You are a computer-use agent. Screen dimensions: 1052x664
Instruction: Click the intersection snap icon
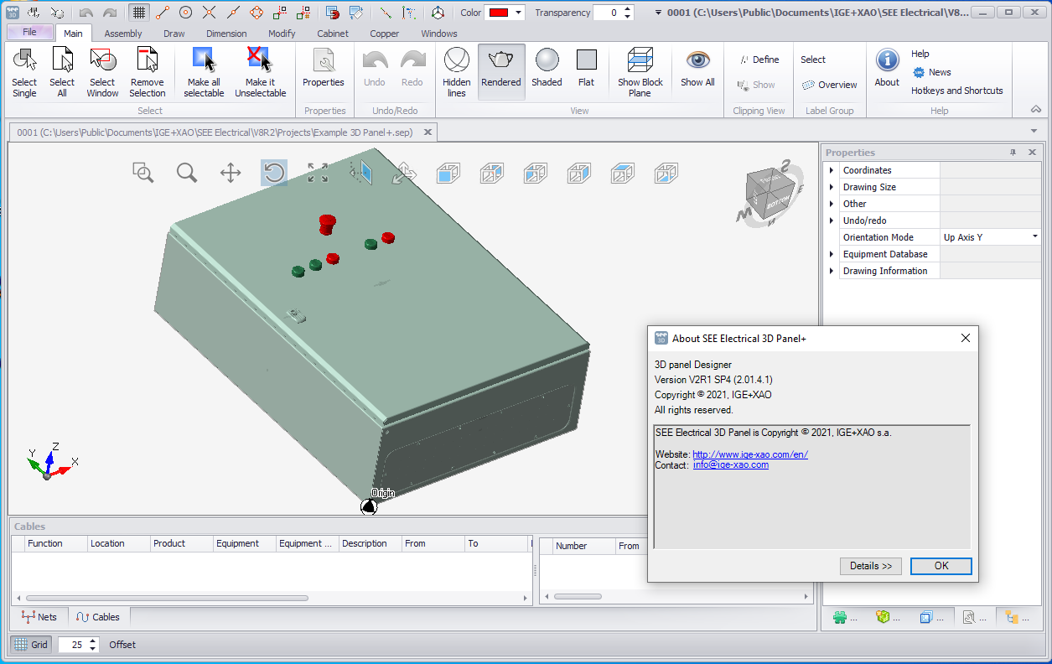click(x=210, y=13)
